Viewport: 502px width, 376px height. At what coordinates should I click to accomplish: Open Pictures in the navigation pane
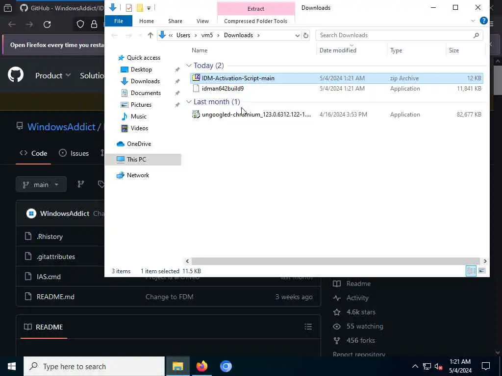141,105
